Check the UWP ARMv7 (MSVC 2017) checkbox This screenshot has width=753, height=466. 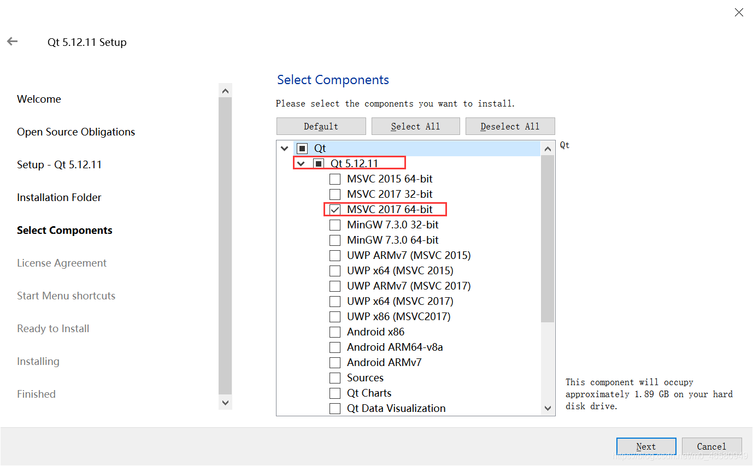pyautogui.click(x=335, y=286)
